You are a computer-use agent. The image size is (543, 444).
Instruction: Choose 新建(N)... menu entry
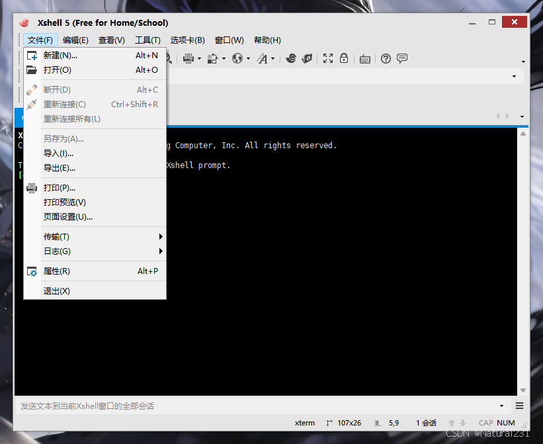pos(95,56)
